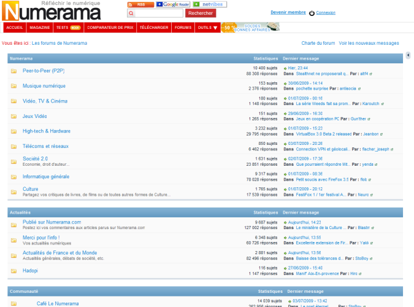The image size is (414, 307).
Task: Open Voir les nouveaux messages link
Action: (x=369, y=43)
